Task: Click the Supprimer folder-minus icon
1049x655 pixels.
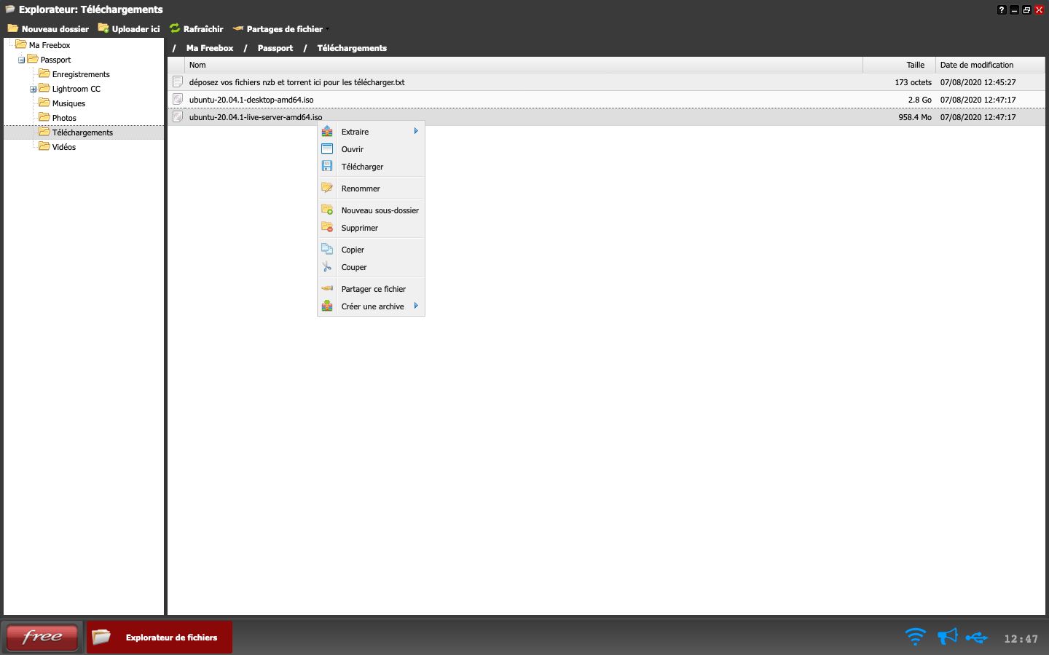Action: pos(327,227)
